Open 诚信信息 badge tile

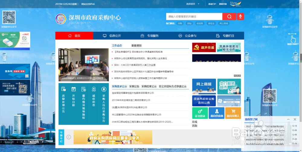94,104
